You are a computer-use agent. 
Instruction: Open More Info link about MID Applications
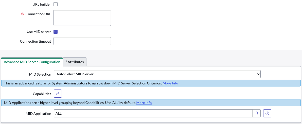[144, 103]
